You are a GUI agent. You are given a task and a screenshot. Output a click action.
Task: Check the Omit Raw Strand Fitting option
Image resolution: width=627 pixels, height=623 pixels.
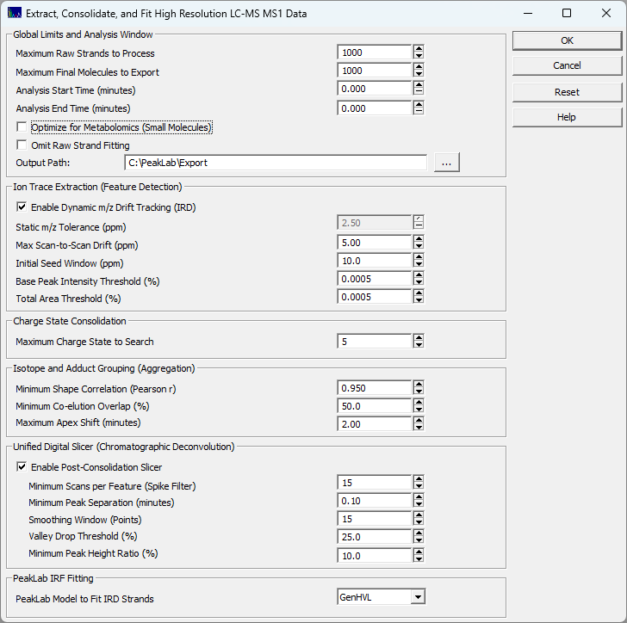pos(22,145)
